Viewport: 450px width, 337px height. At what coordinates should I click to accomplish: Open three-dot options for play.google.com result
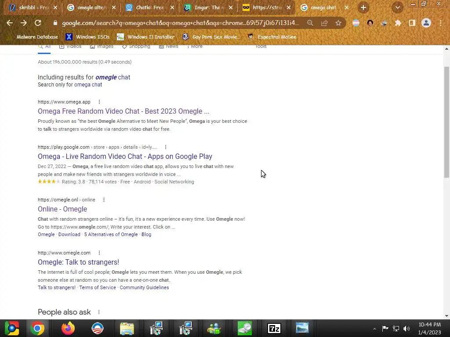tap(166, 147)
